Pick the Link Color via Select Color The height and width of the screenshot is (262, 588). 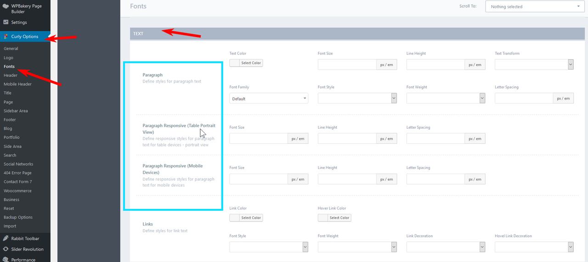[x=246, y=218]
